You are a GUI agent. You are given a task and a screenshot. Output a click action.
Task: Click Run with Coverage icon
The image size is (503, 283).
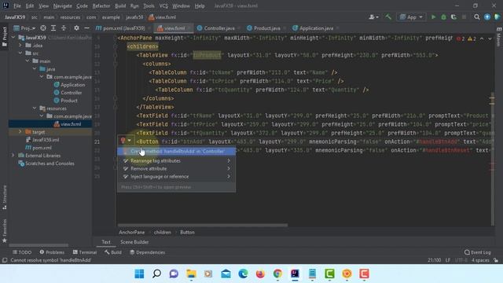[x=453, y=17]
